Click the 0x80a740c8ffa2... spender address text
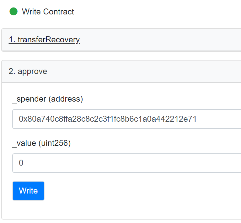Image resolution: width=241 pixels, height=223 pixels. tap(108, 119)
